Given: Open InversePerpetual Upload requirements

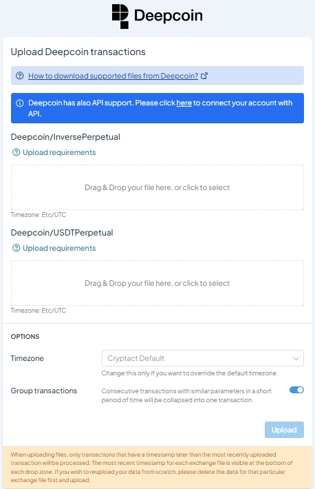Looking at the screenshot, I should pyautogui.click(x=59, y=152).
